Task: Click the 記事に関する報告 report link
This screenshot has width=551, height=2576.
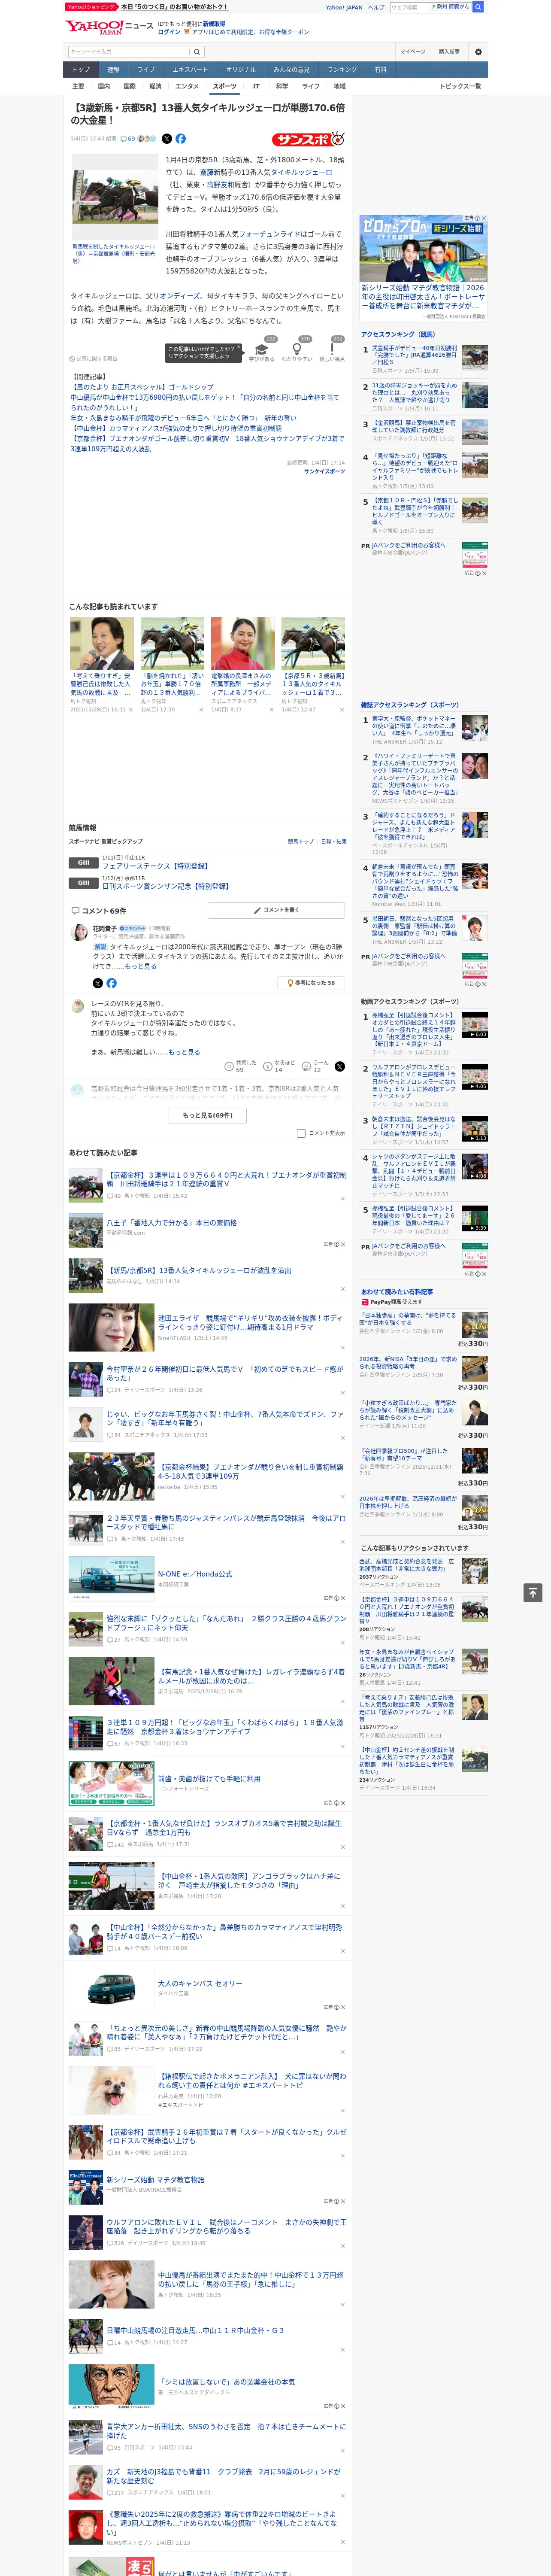Action: point(94,358)
